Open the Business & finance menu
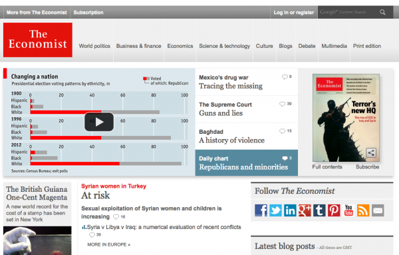This screenshot has height=255, width=399. coord(139,46)
